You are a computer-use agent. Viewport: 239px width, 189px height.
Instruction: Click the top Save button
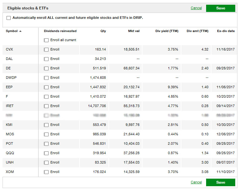(x=221, y=8)
